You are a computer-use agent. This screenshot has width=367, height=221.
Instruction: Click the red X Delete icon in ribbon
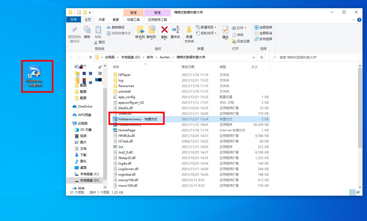[x=164, y=30]
